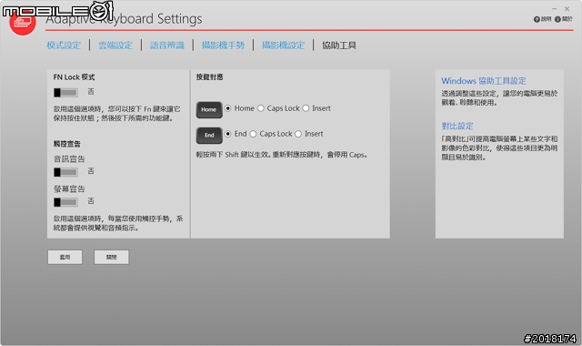Image resolution: width=582 pixels, height=346 pixels.
Task: Map Home key to Caps Lock
Action: [261, 108]
